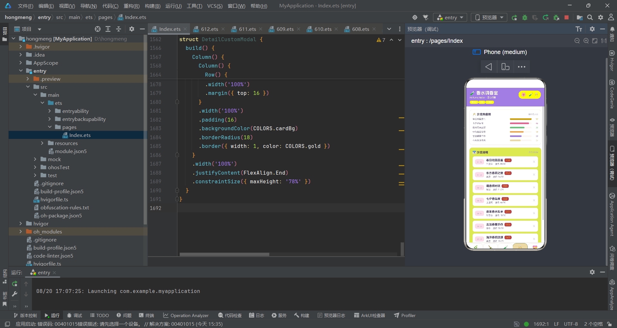The height and width of the screenshot is (328, 617).
Task: Toggle the 运行 tool window button
Action: (x=52, y=315)
